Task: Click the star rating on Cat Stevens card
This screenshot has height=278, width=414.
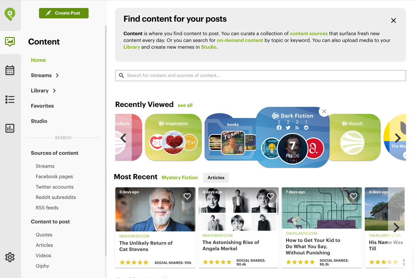Action: 134,262
